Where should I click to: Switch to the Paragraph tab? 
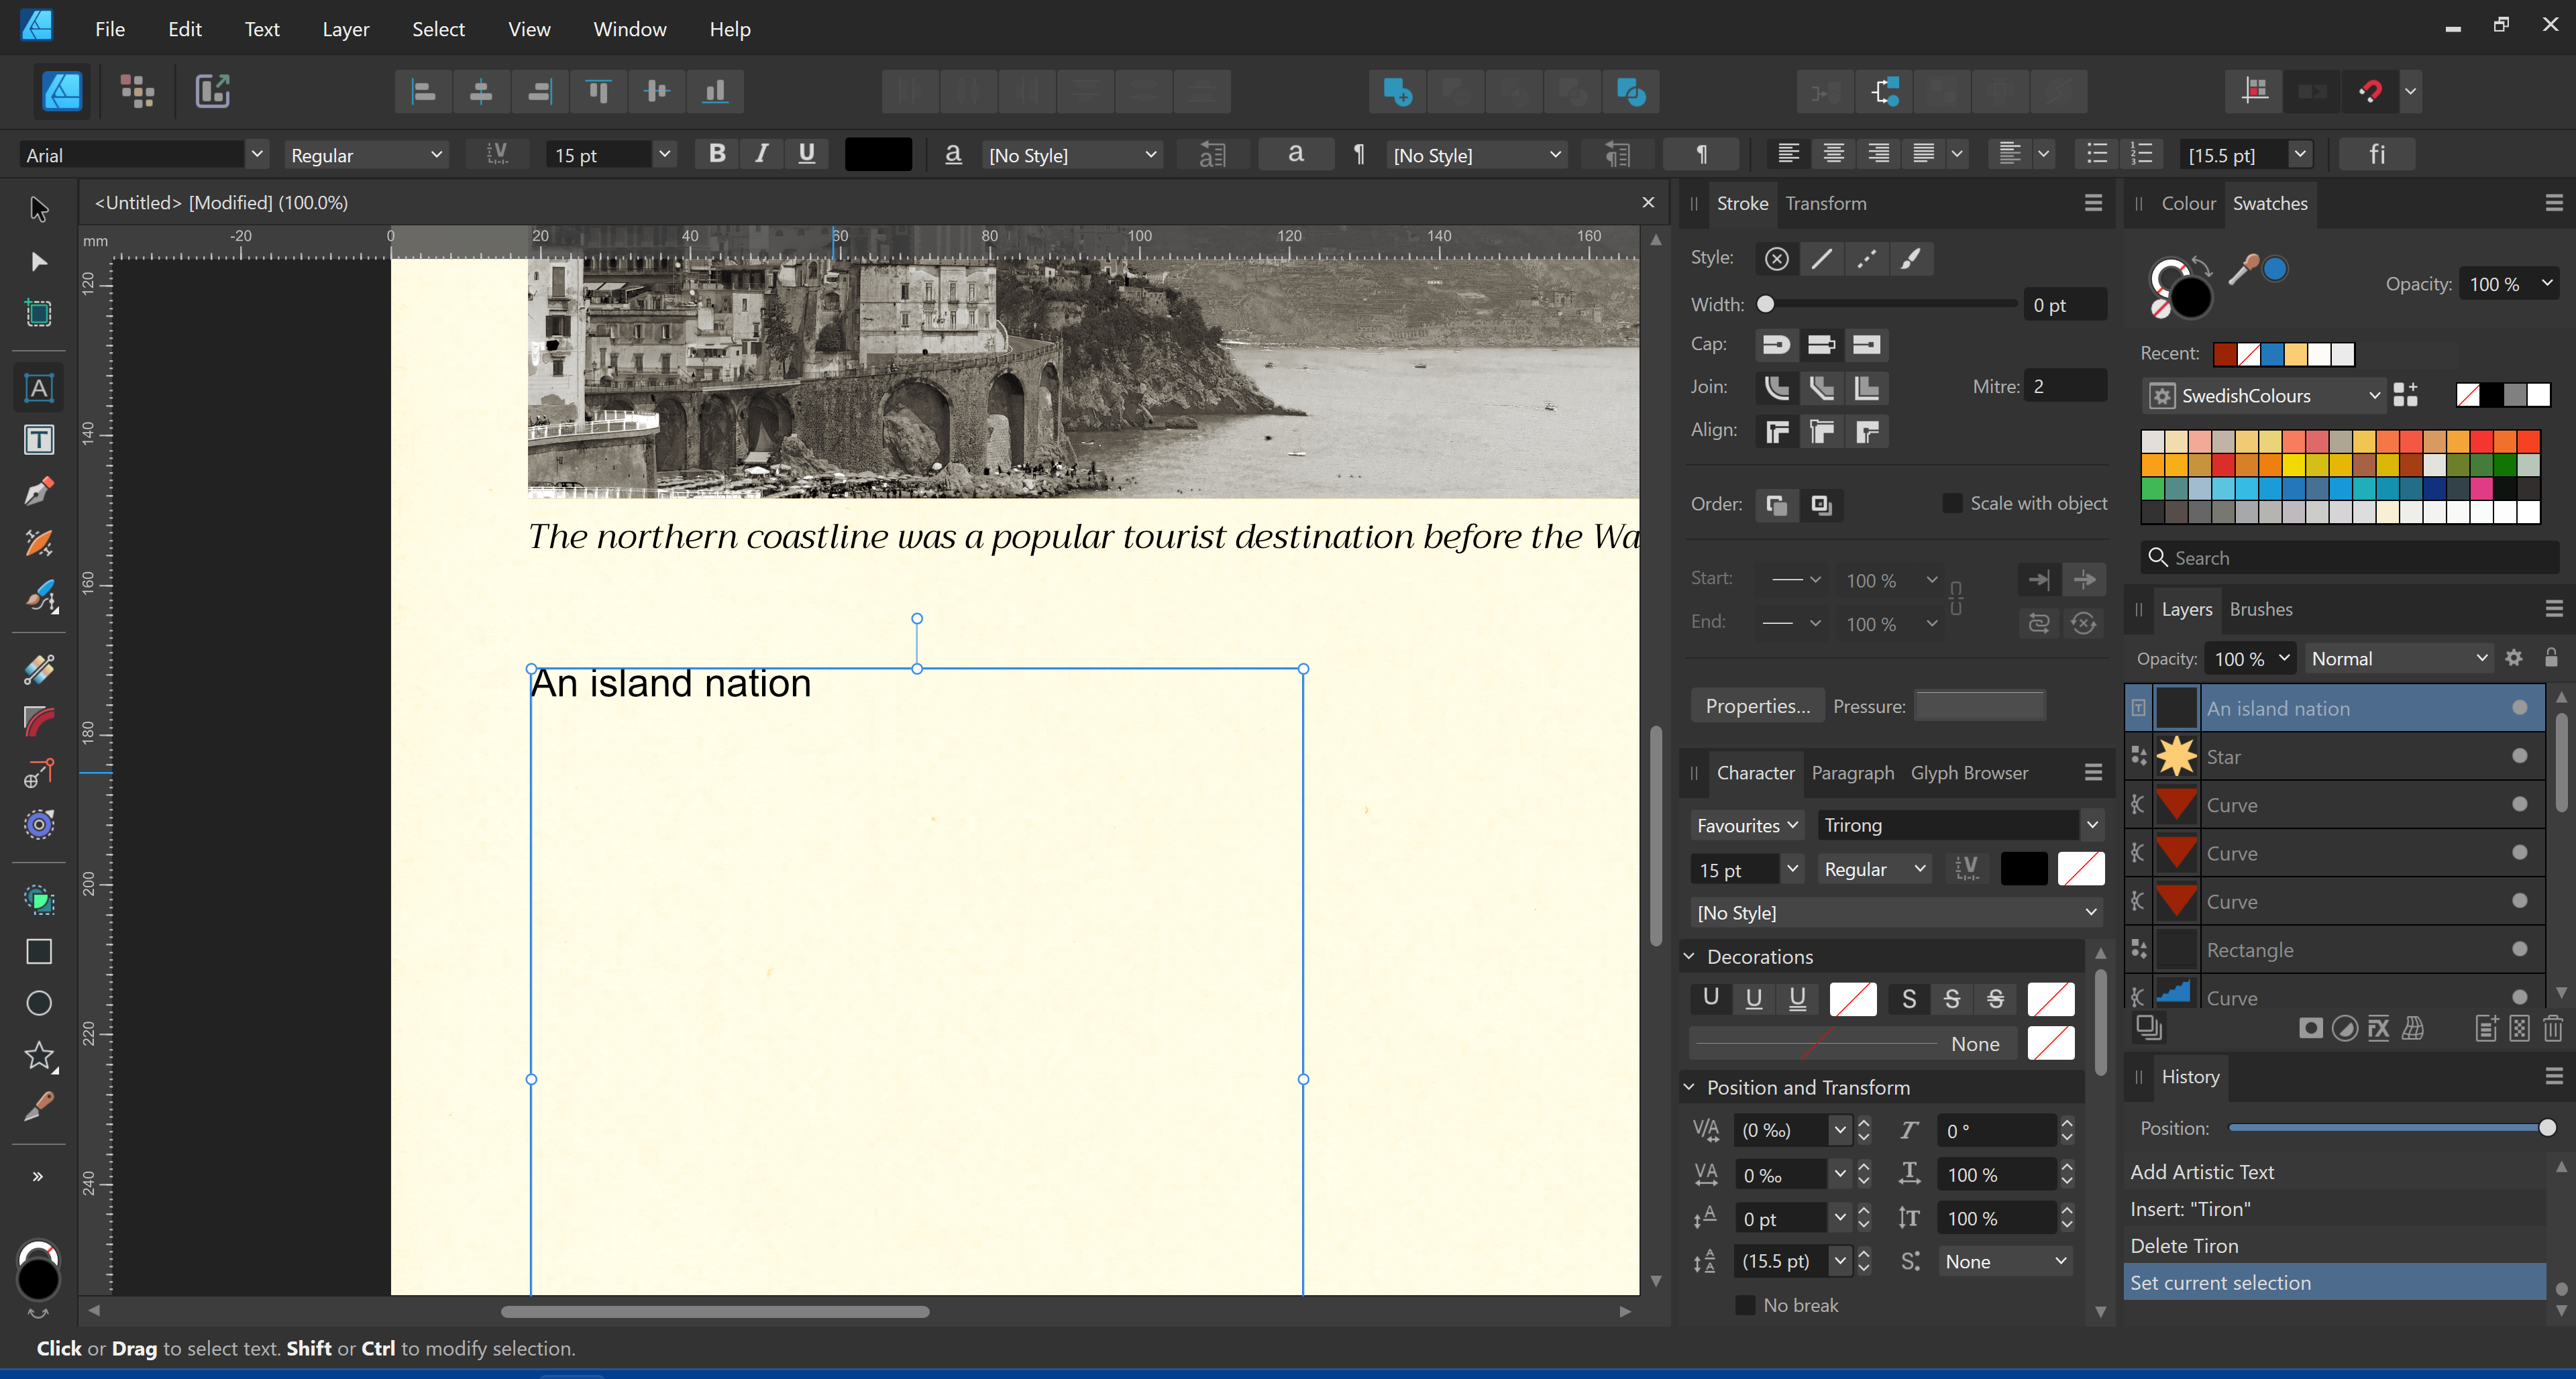[1852, 773]
